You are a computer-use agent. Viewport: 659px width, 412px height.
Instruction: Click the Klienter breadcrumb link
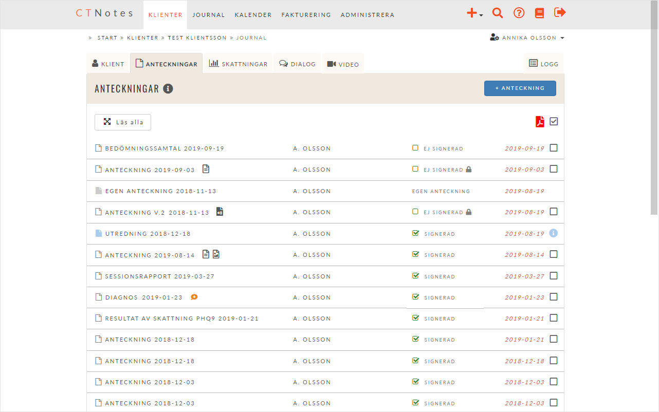pyautogui.click(x=142, y=38)
